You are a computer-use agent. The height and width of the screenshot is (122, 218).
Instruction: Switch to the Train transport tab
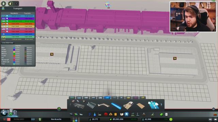tap(93, 98)
